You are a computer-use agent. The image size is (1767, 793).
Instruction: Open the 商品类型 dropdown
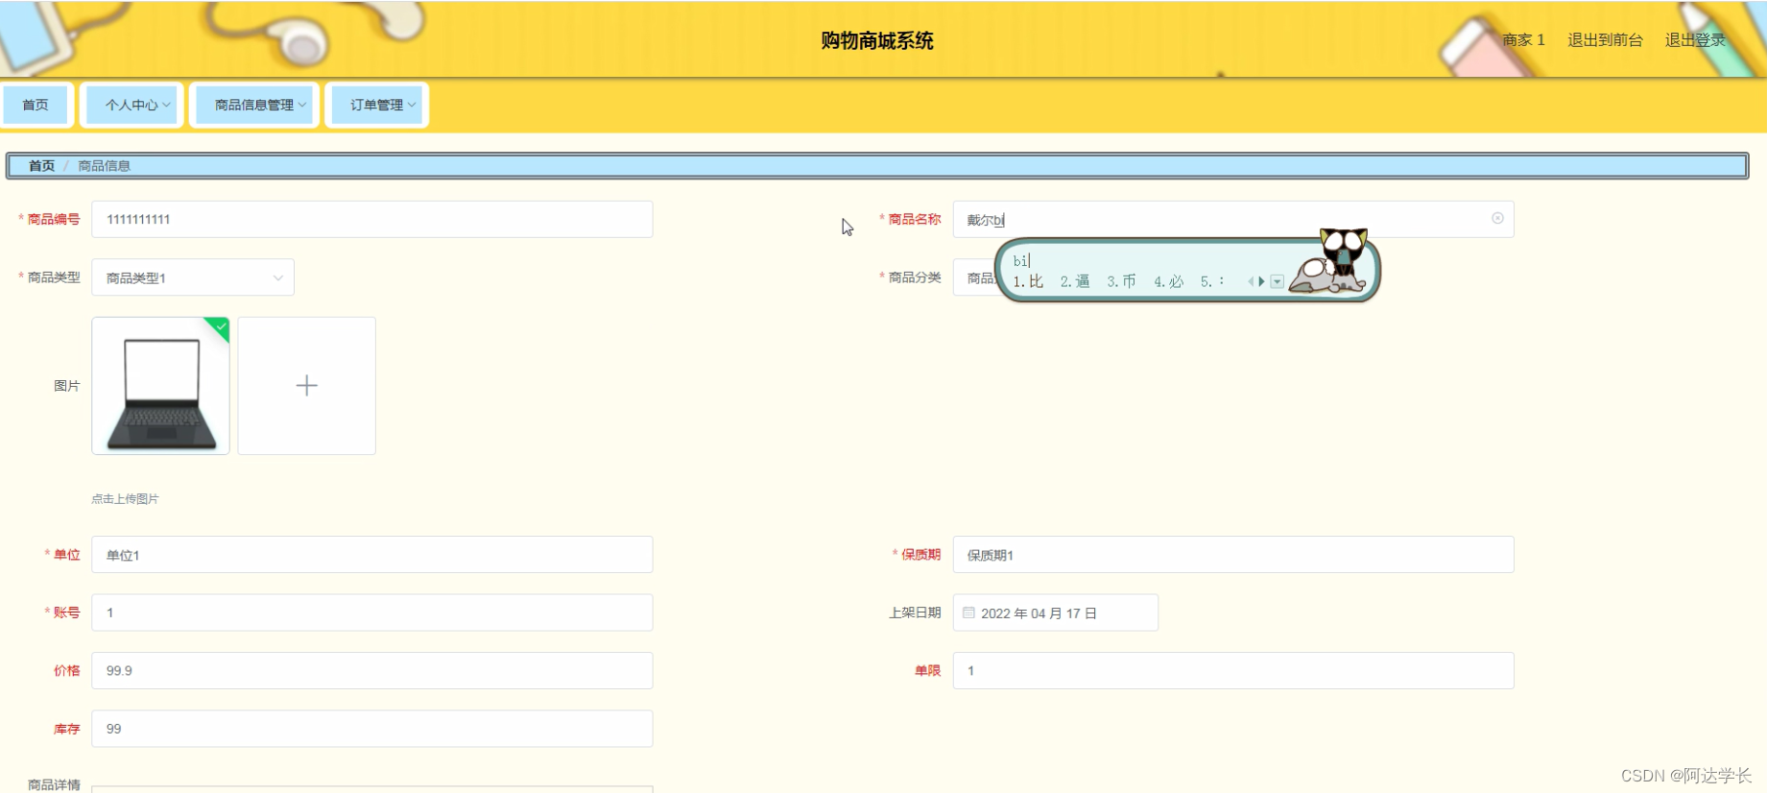193,277
